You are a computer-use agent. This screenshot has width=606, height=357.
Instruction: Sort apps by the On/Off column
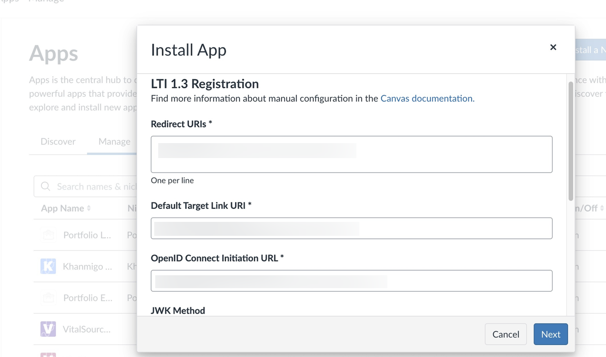589,208
